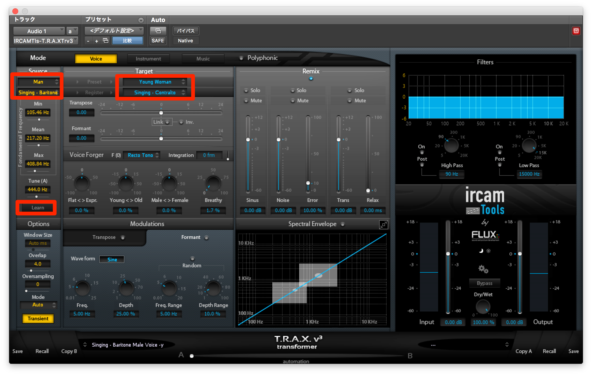The image size is (592, 375).
Task: Enable the Transpose/Formant Link toggle
Action: click(x=167, y=122)
